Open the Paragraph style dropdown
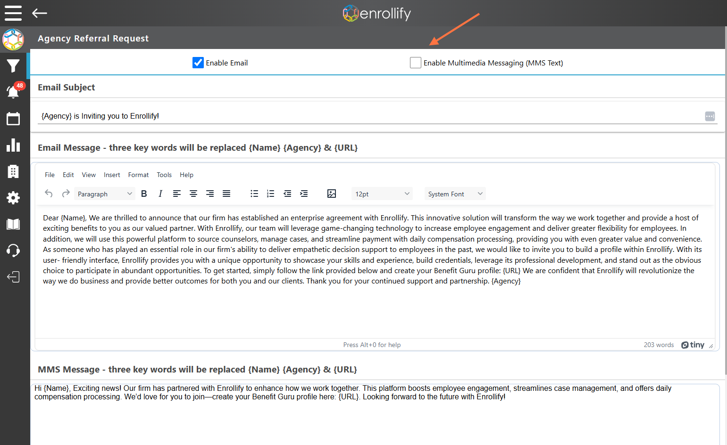Screen dimensions: 727x445 coord(105,194)
